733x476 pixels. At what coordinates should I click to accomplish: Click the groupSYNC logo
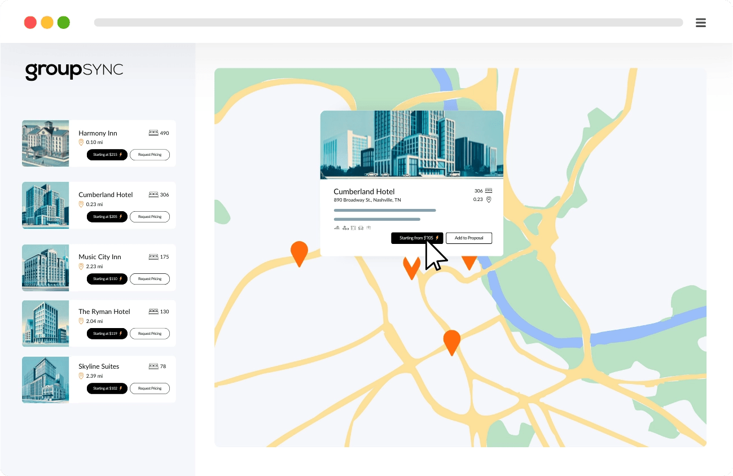coord(74,71)
